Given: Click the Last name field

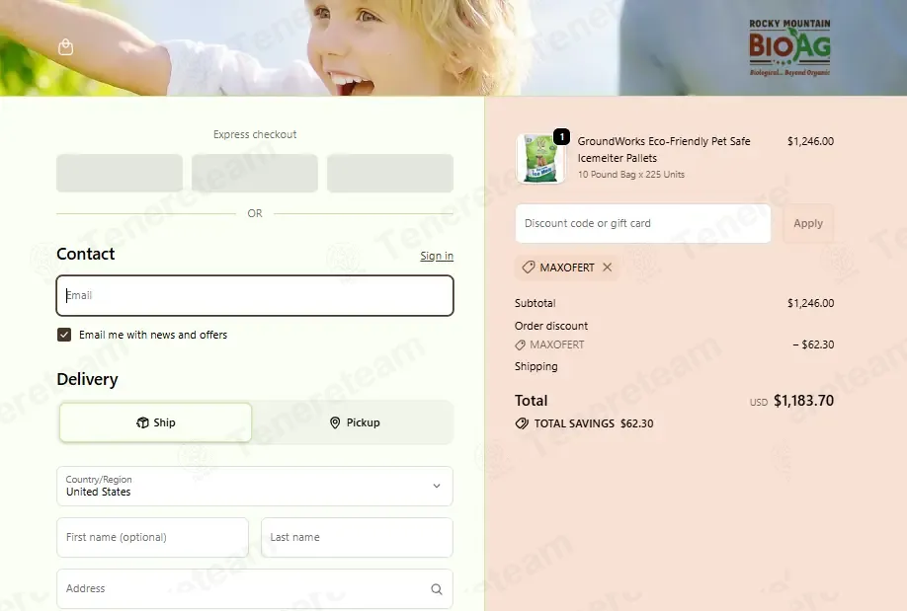Looking at the screenshot, I should pyautogui.click(x=357, y=538).
